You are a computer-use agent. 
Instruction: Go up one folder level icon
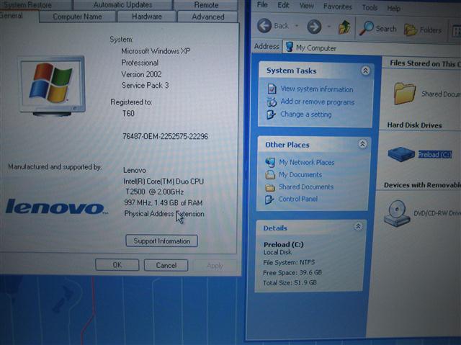point(344,28)
